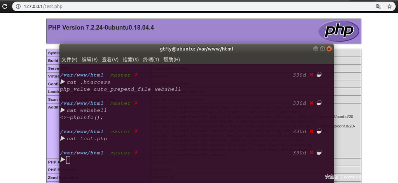This screenshot has height=183, width=398.
Task: Click the PHP logo on phpinfo page
Action: [x=339, y=31]
